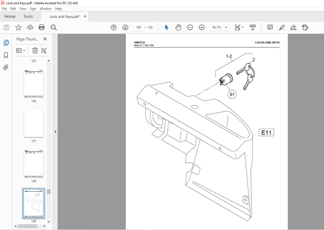Viewport: 324px width, 230px height.
Task: Click the SWITCH heading on the page
Action: click(140, 42)
